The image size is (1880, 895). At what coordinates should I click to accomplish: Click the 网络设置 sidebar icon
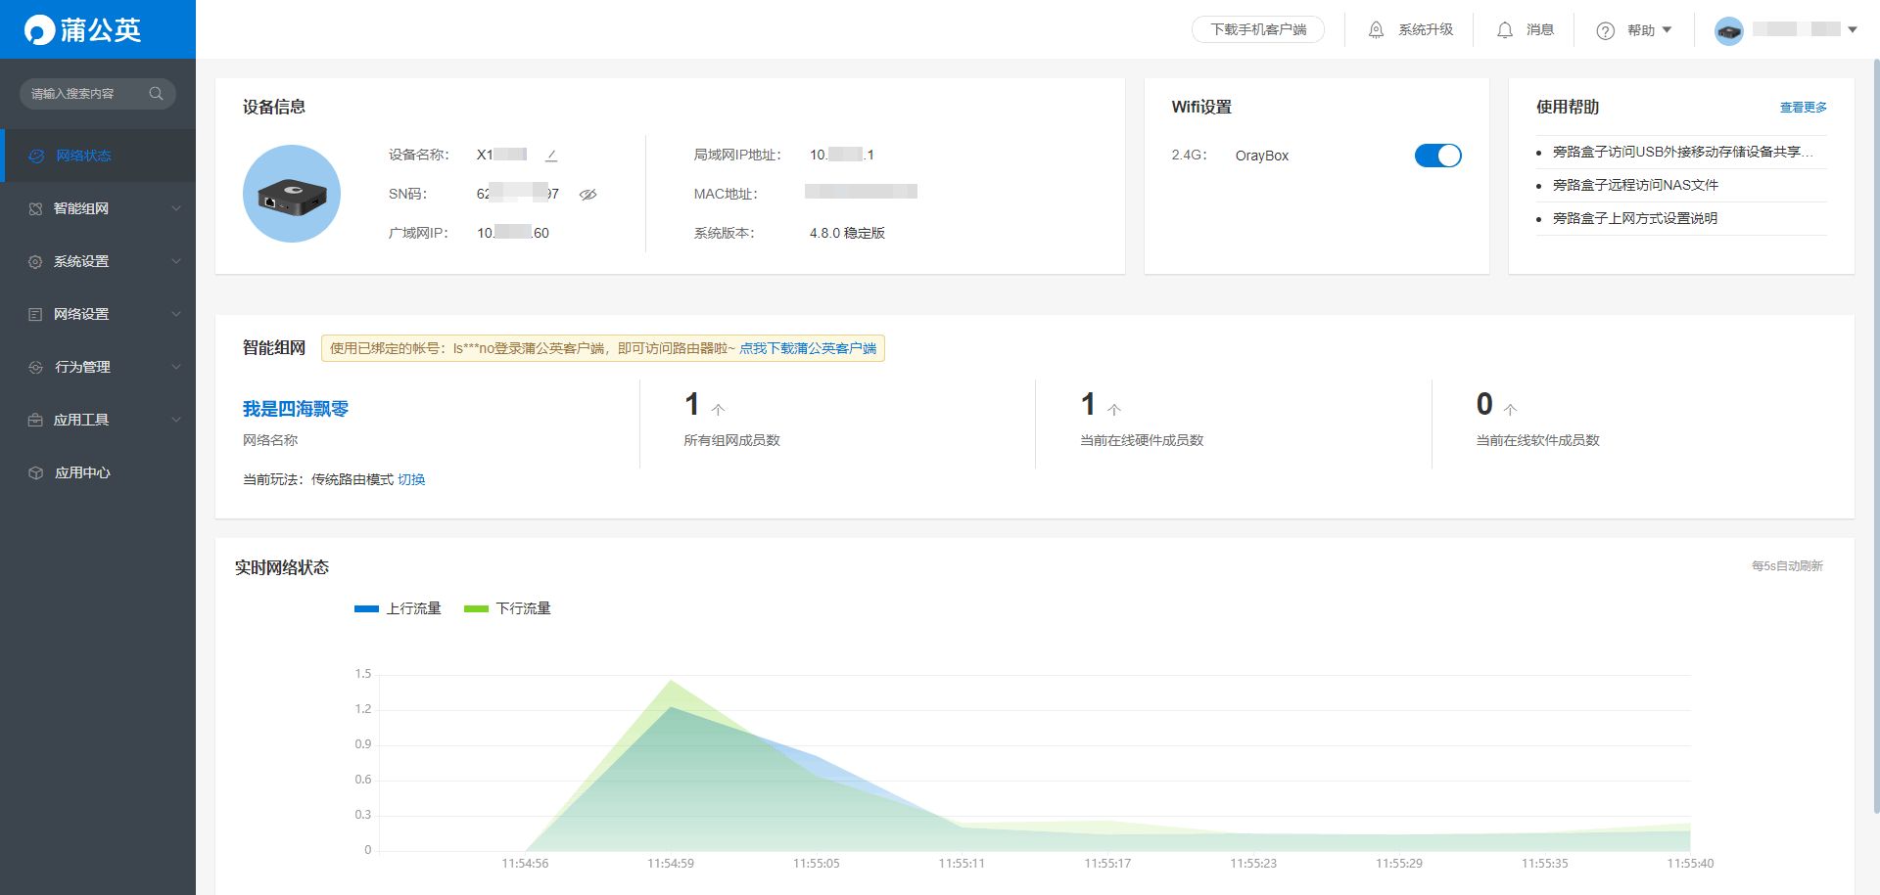click(35, 313)
